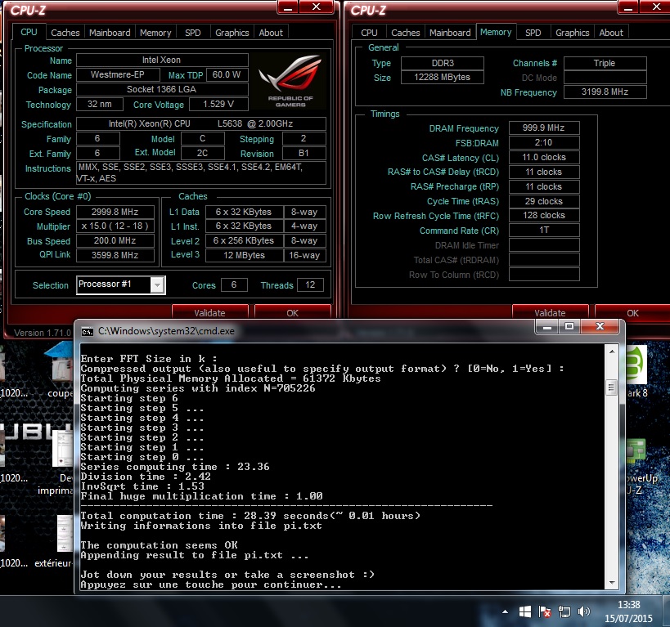Screen dimensions: 670x627
Task: Click cmd scrollbar down arrow
Action: click(x=612, y=583)
